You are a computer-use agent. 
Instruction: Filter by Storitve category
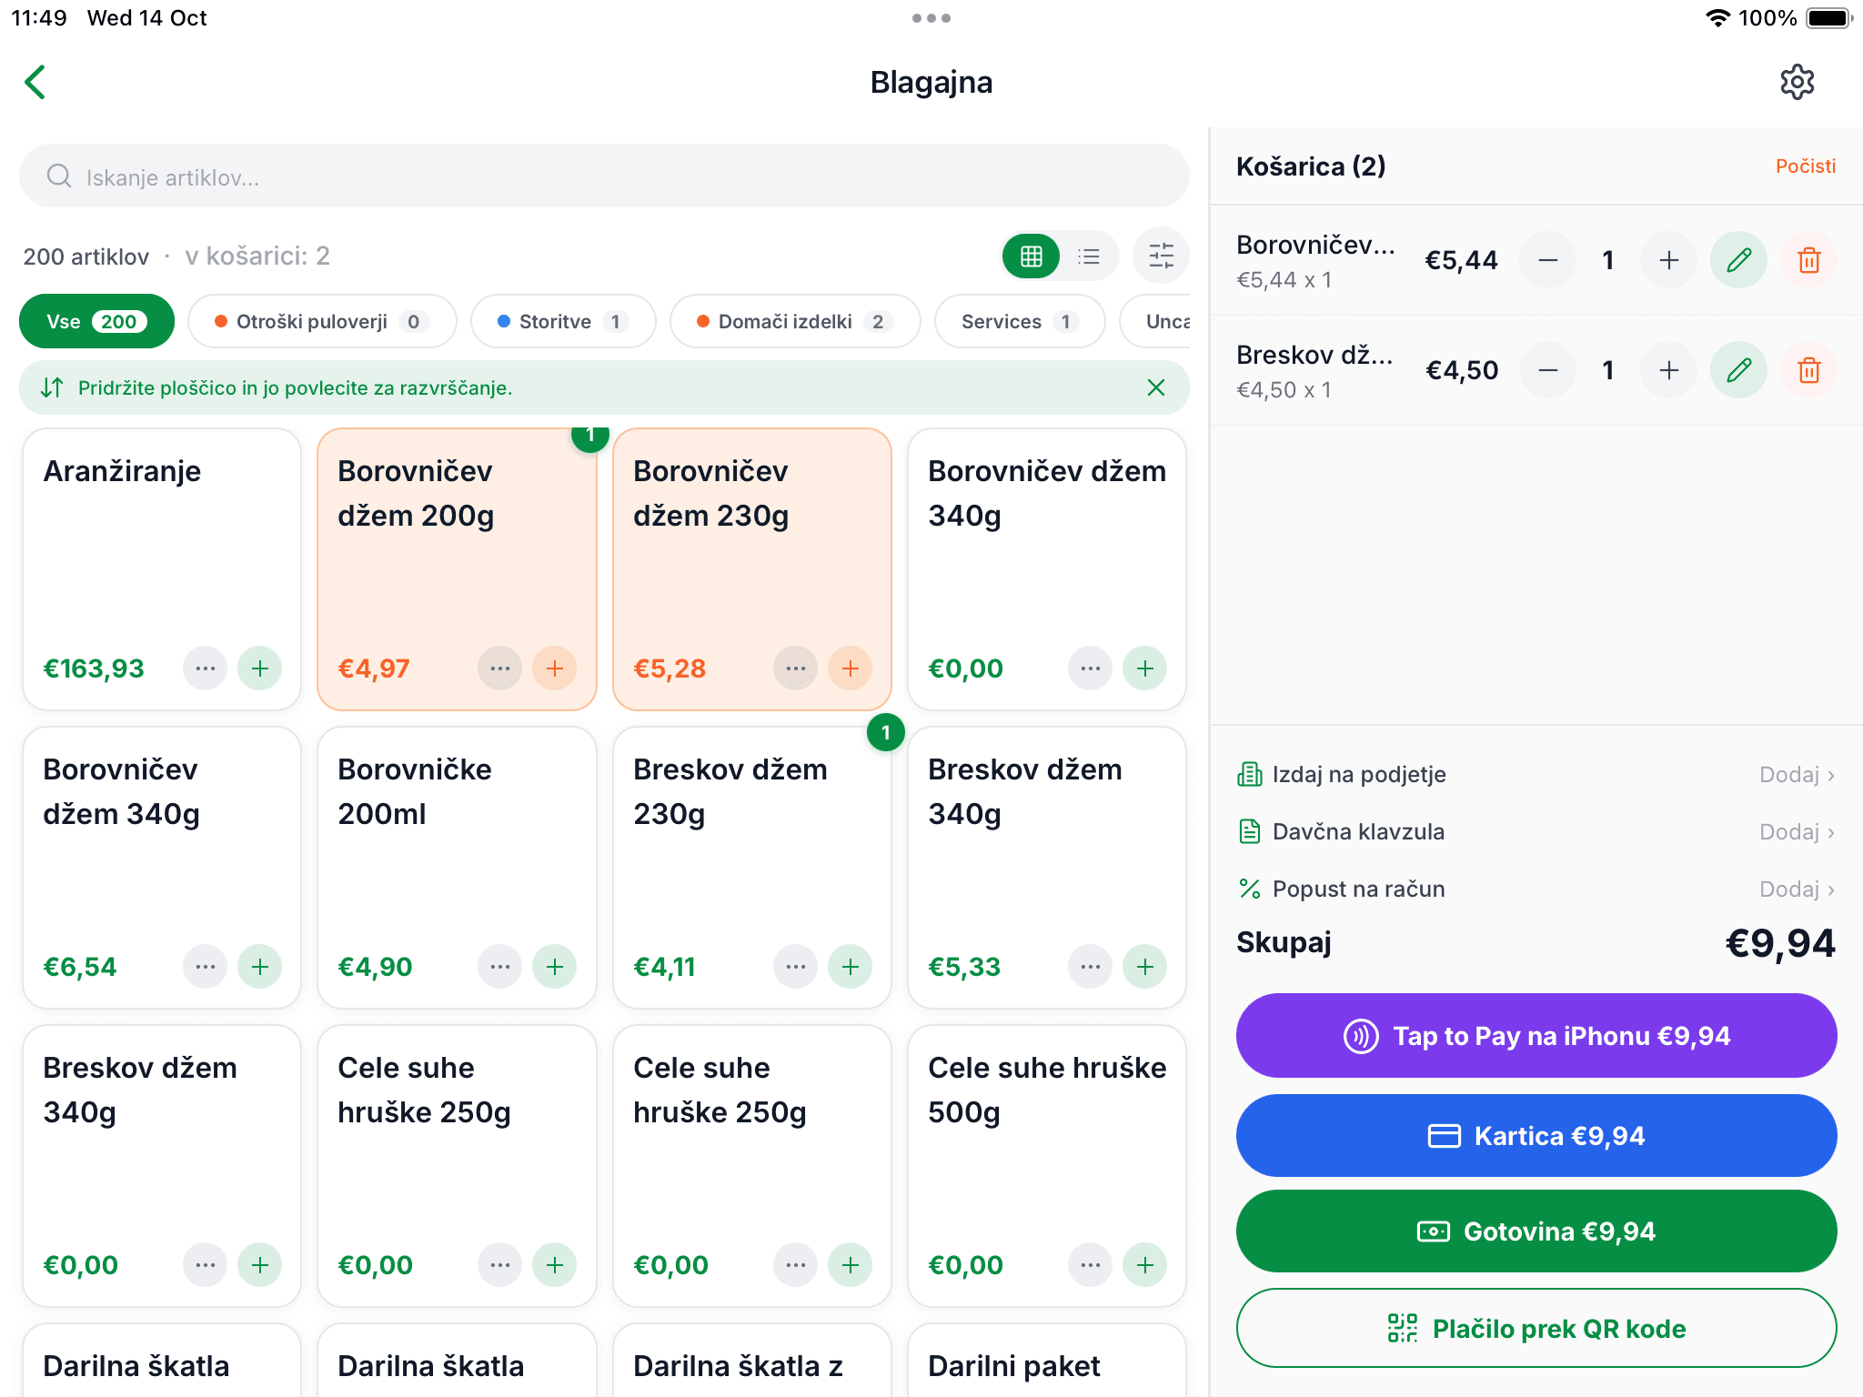click(563, 322)
